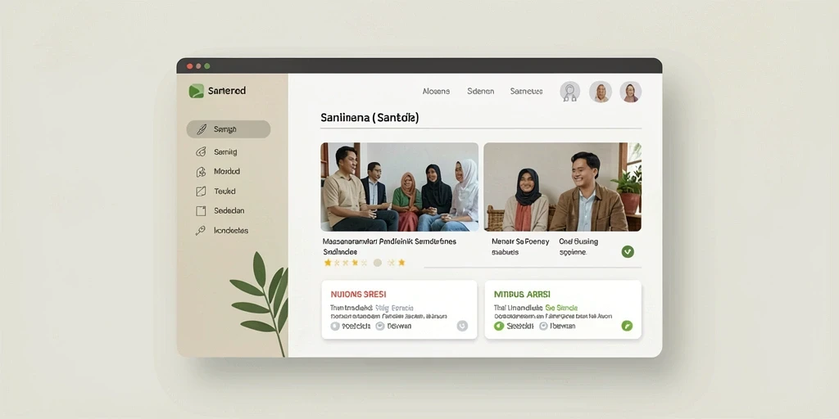Switch to the Sdenen top navigation item
This screenshot has width=839, height=419.
[x=480, y=92]
